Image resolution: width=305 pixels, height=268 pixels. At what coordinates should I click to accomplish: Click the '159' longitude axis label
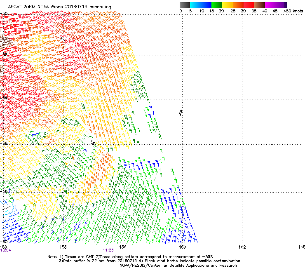pyautogui.click(x=182, y=247)
